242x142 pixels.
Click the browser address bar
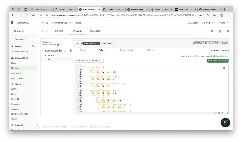click(120, 15)
